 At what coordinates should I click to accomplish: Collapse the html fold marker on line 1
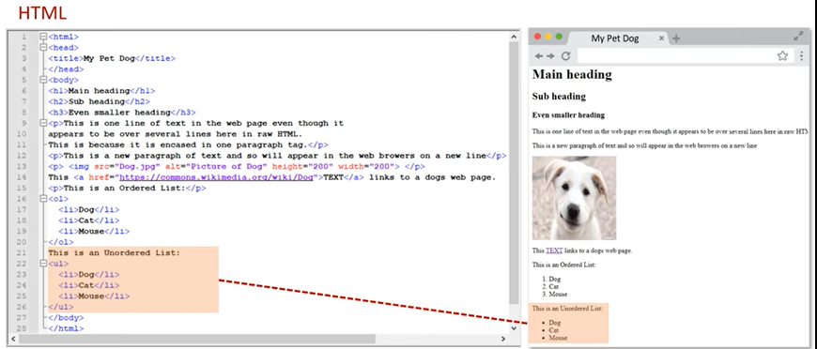pyautogui.click(x=43, y=37)
